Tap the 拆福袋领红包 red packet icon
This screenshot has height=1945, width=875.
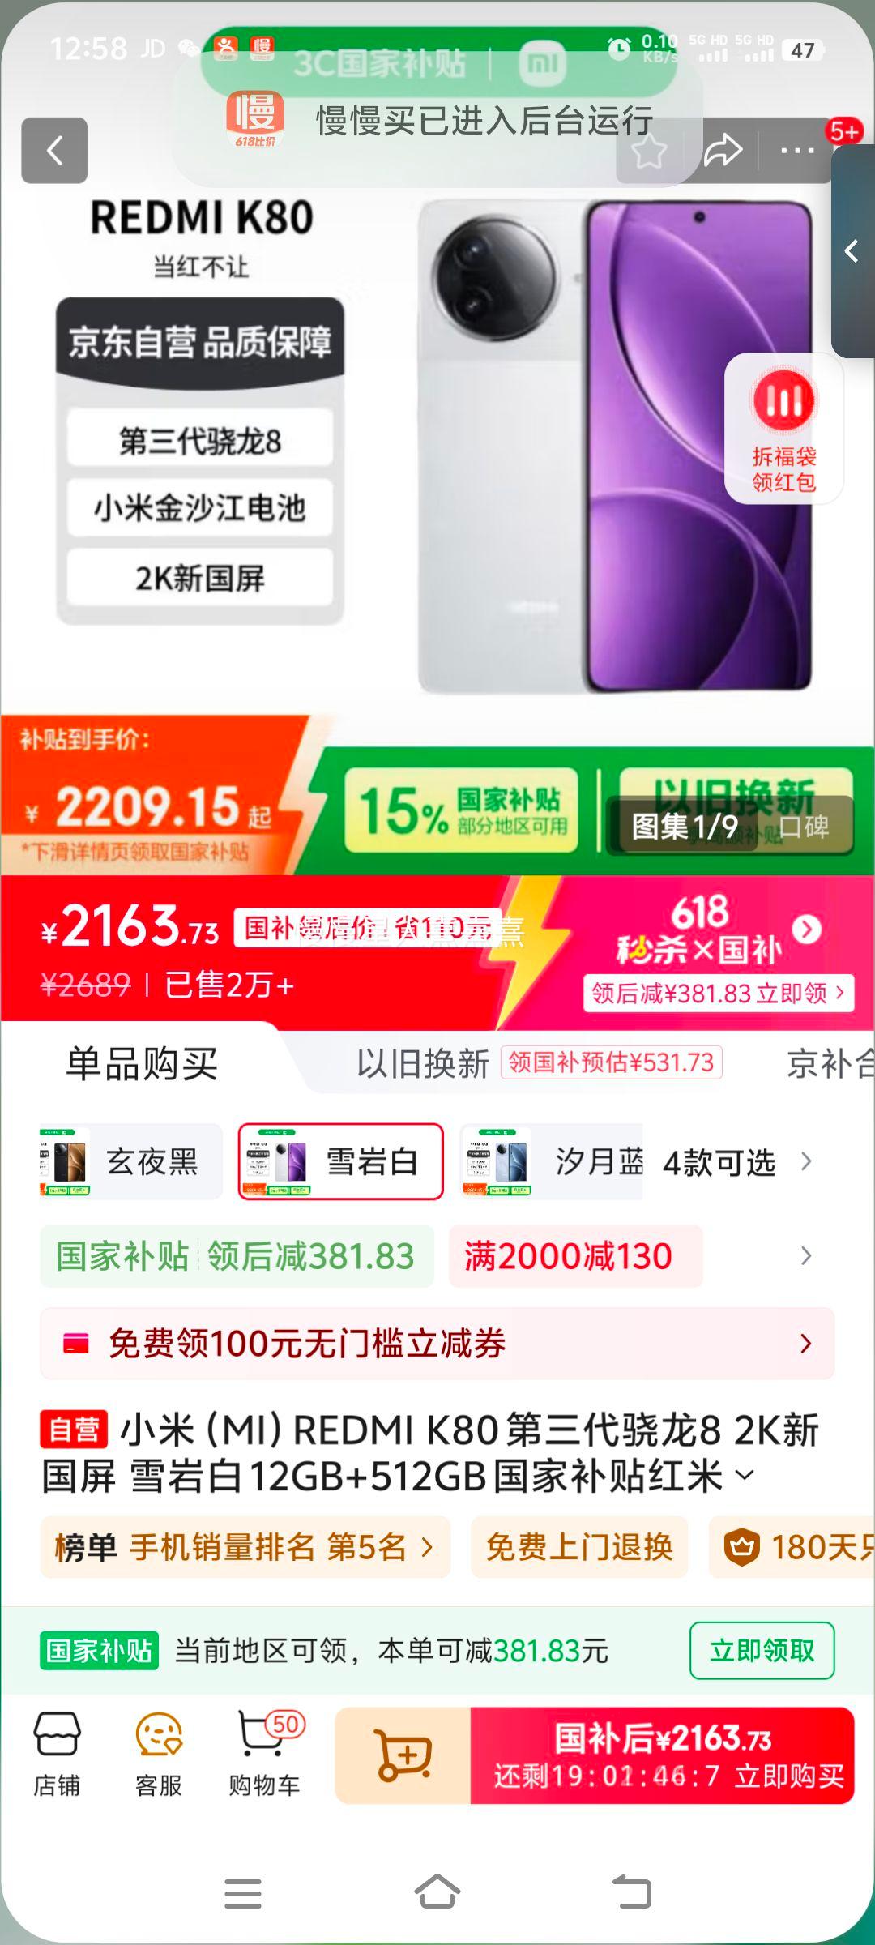pos(783,429)
